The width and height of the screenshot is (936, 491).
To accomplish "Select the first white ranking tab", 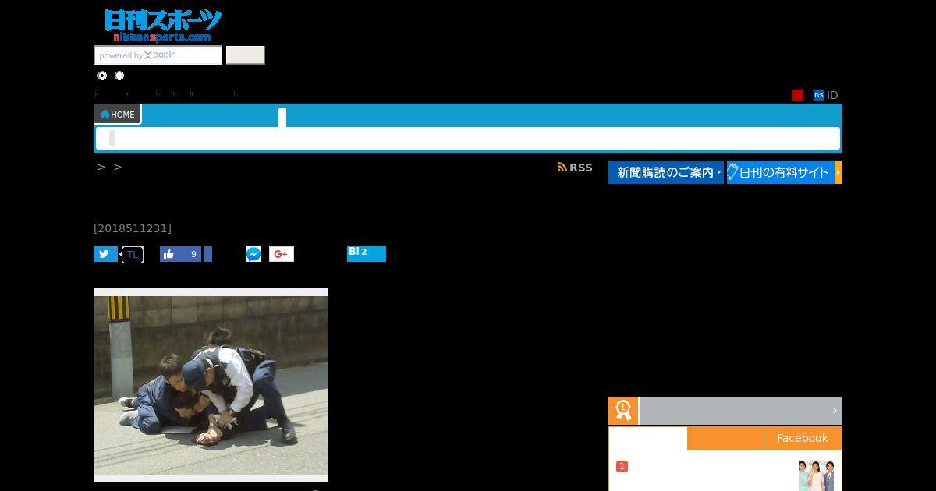I will [x=648, y=438].
